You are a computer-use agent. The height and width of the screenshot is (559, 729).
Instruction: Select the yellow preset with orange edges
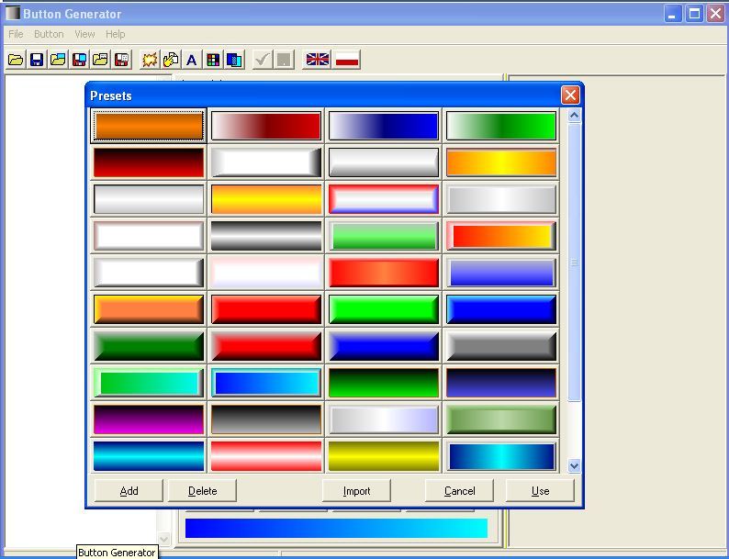click(x=266, y=199)
